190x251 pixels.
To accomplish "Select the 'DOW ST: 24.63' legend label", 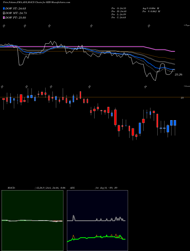I will 16,8.
